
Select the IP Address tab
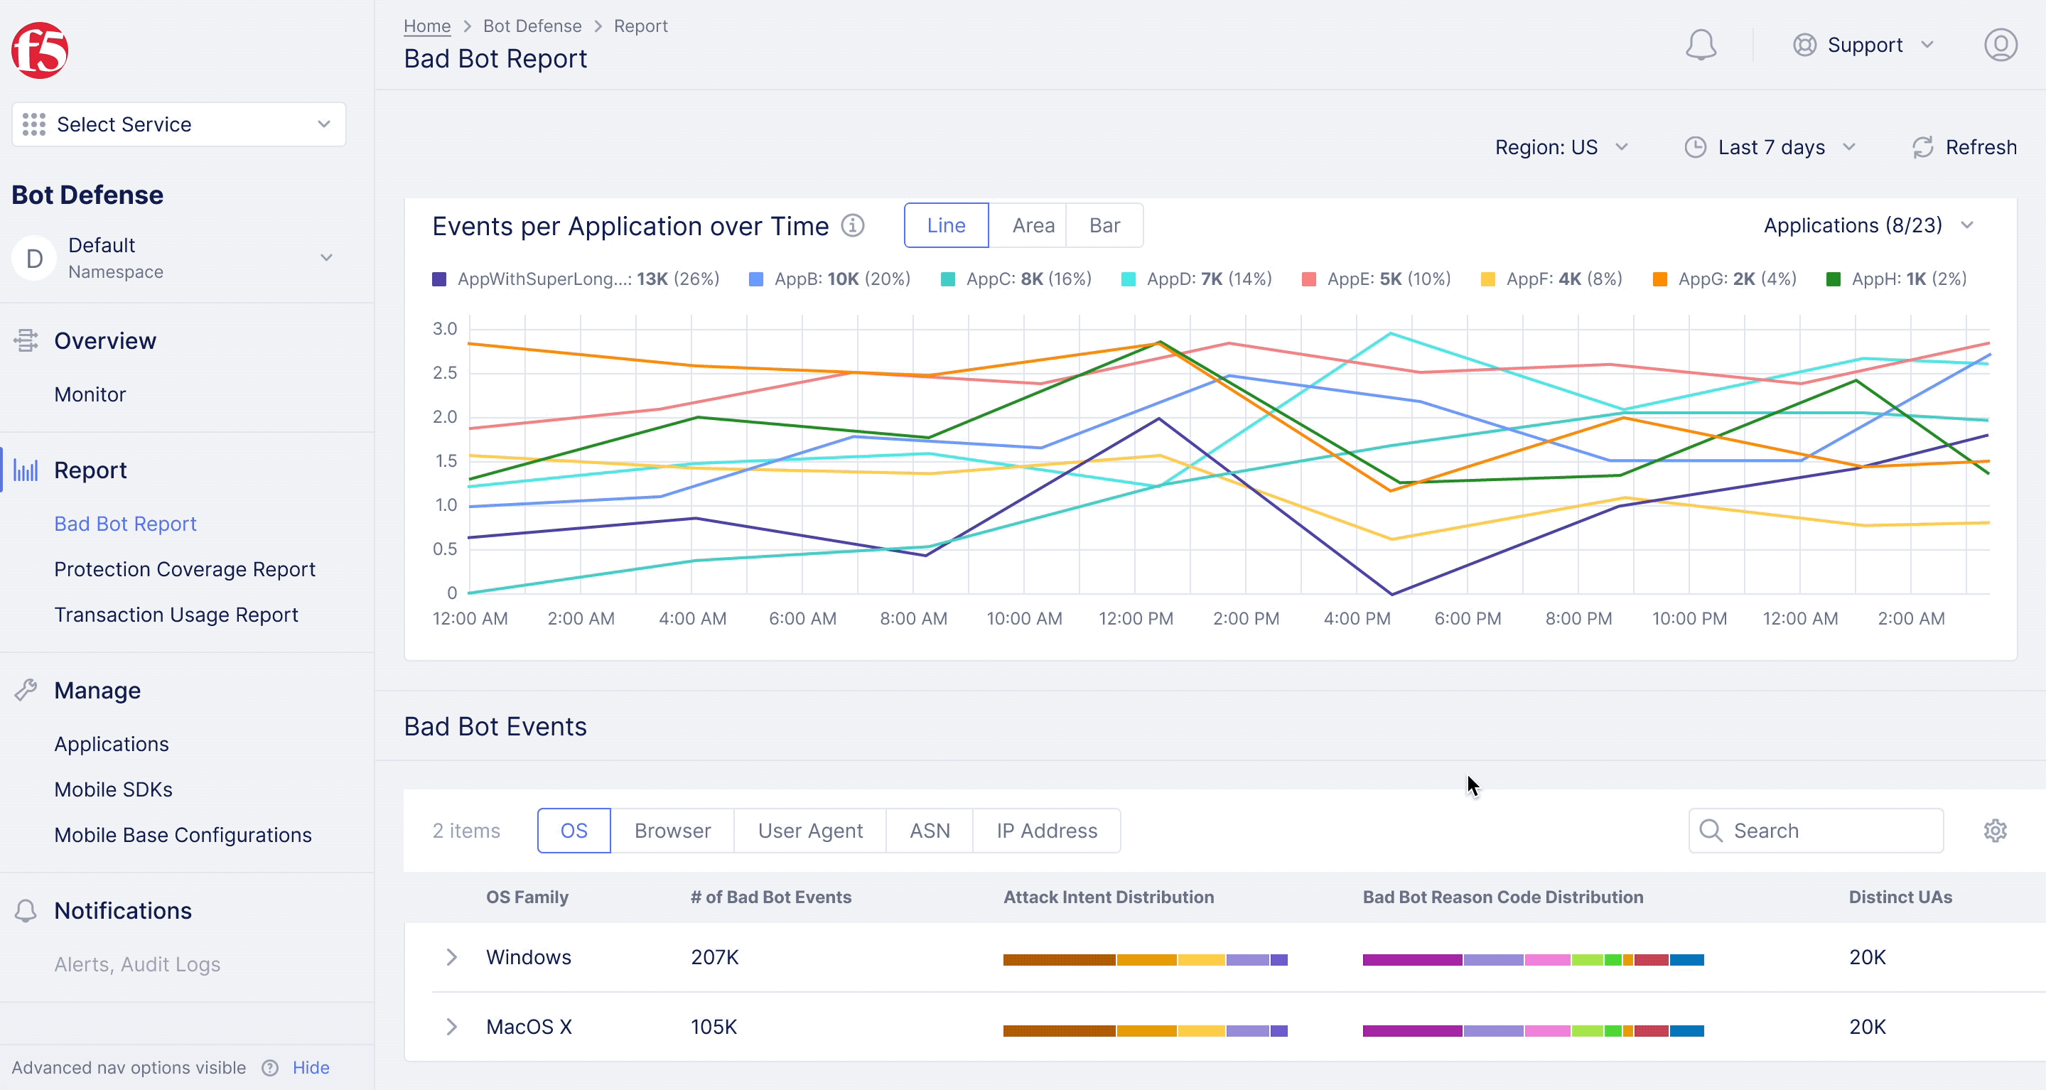[x=1047, y=831]
